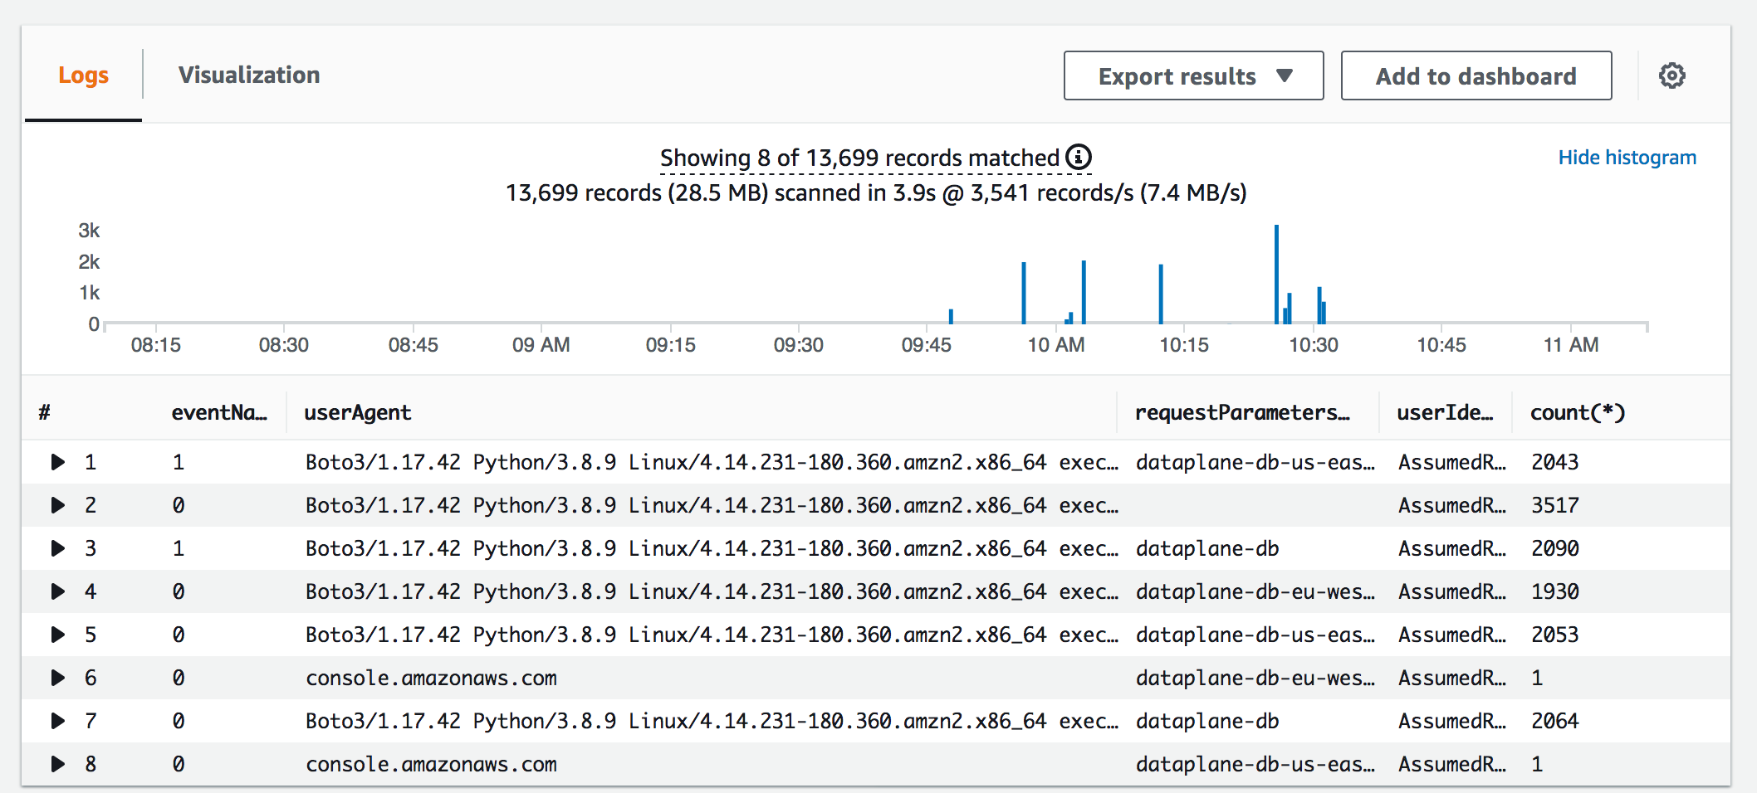This screenshot has width=1757, height=793.
Task: Click the userAgent column header
Action: 357,411
